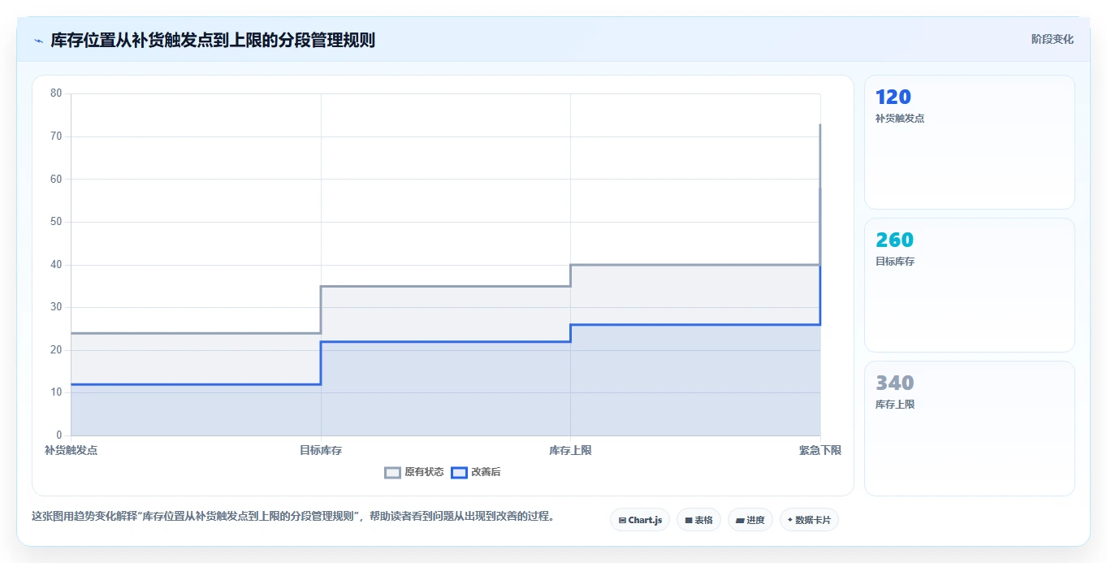Click the Chart.js tag
This screenshot has height=563, width=1107.
640,520
